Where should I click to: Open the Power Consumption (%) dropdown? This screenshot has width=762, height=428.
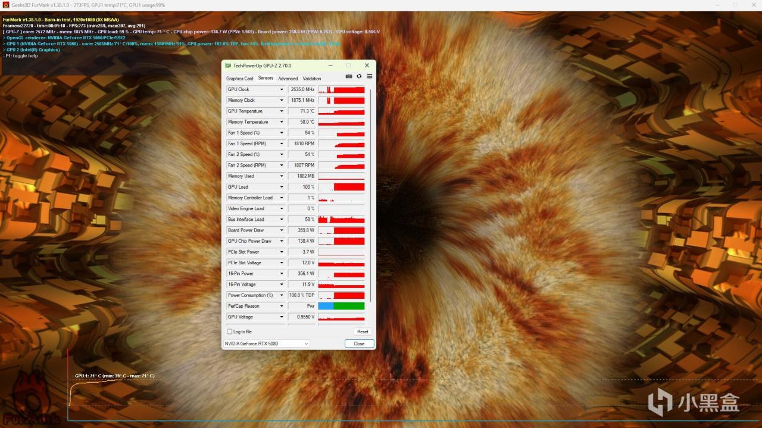(282, 295)
